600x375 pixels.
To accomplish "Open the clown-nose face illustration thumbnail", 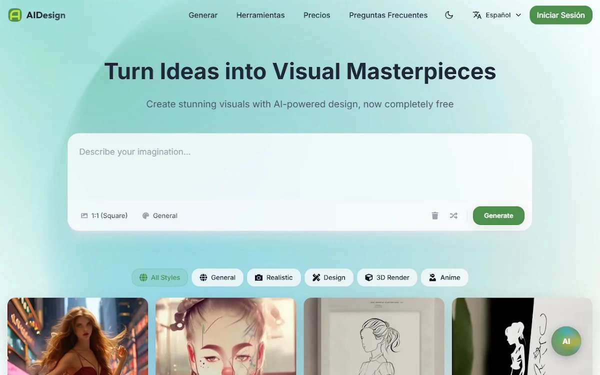I will click(x=226, y=336).
